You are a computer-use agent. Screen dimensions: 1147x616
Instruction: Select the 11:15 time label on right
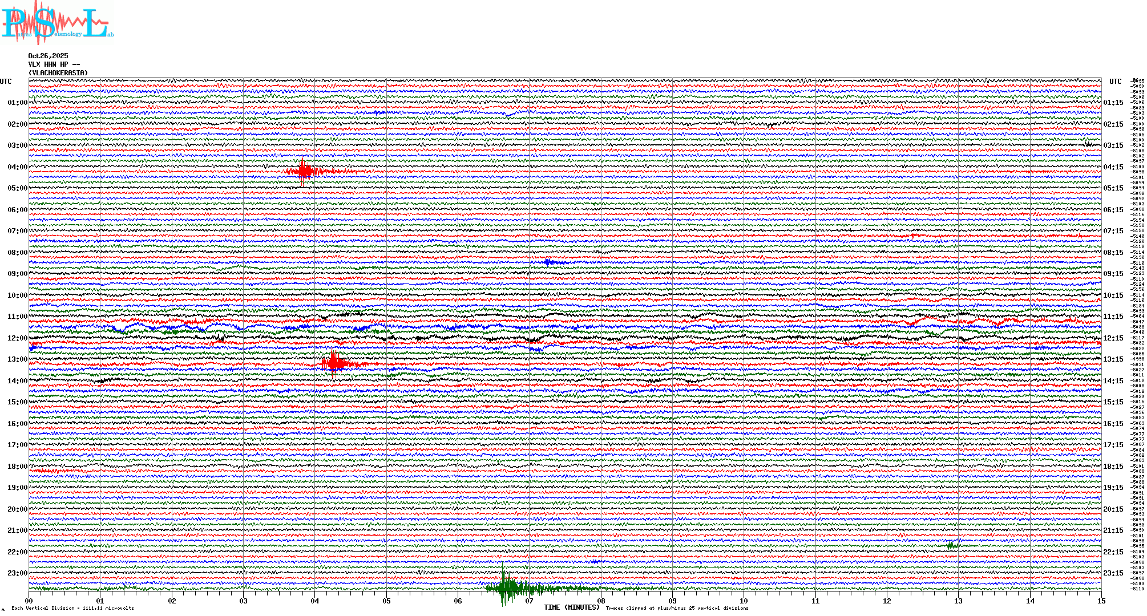(1113, 317)
